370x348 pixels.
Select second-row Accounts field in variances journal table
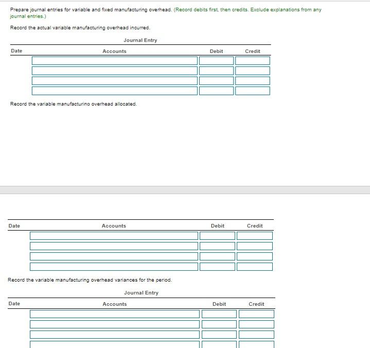point(115,324)
